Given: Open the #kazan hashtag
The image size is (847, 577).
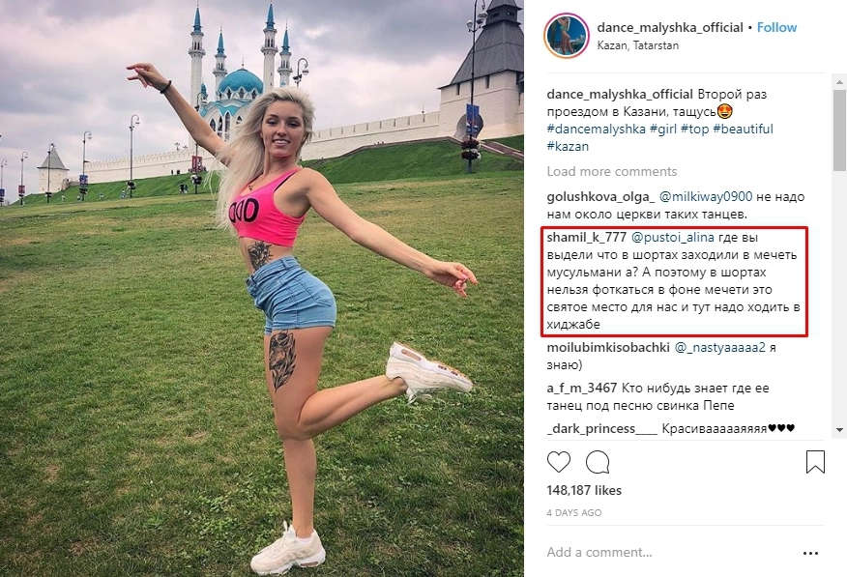Looking at the screenshot, I should point(568,146).
